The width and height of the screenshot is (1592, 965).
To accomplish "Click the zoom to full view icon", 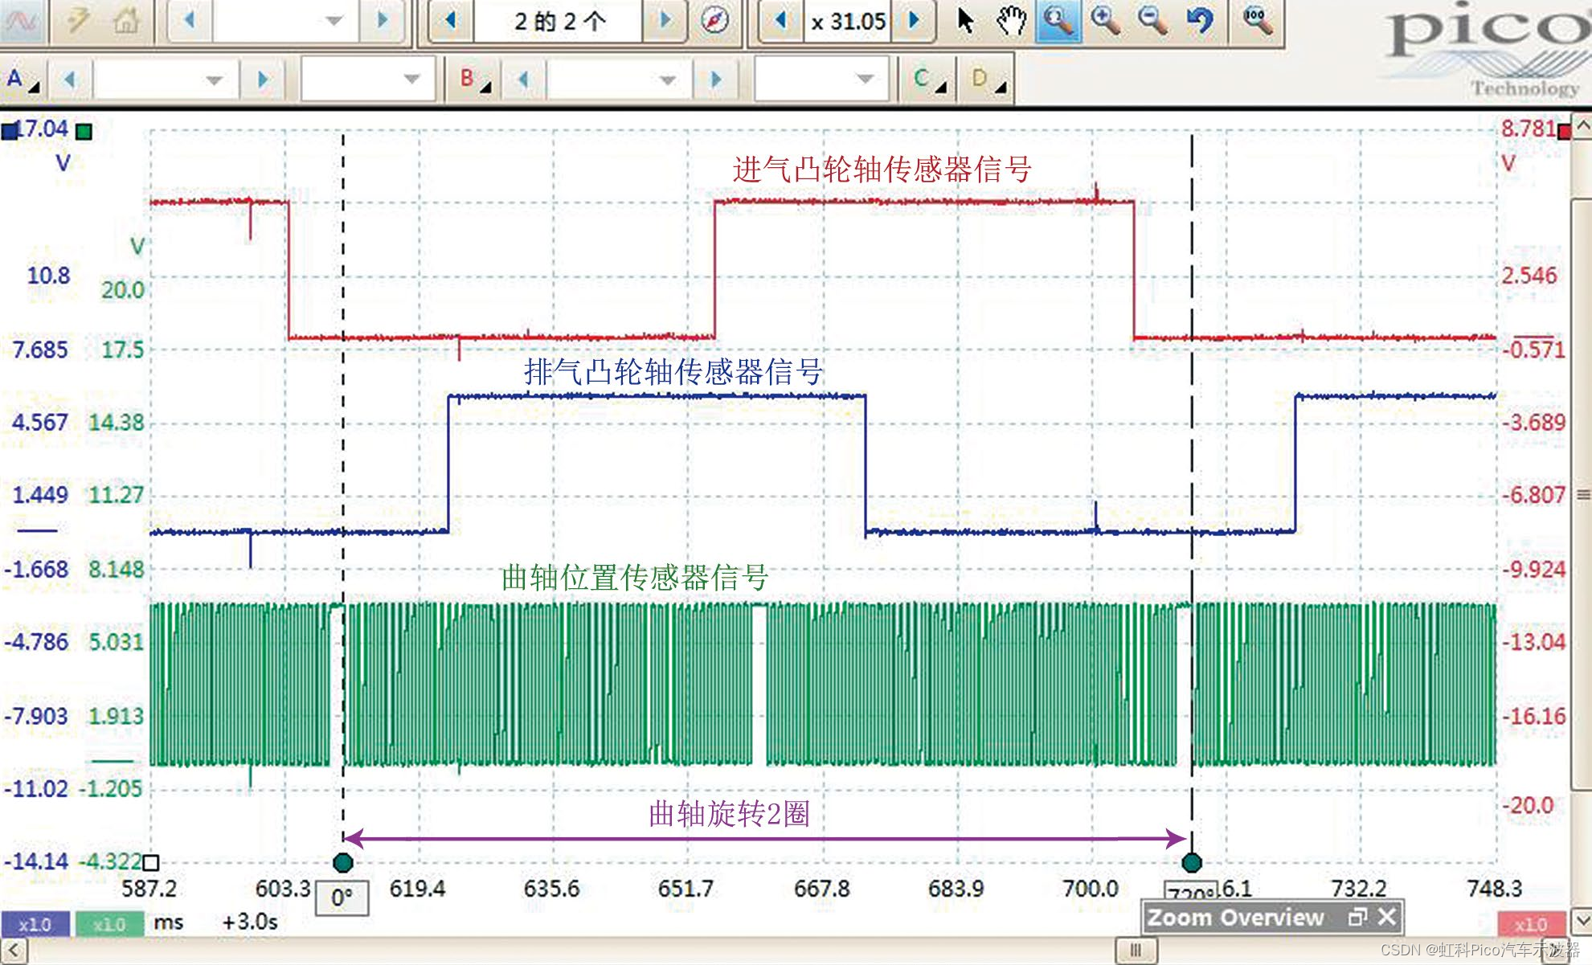I will 1258,20.
